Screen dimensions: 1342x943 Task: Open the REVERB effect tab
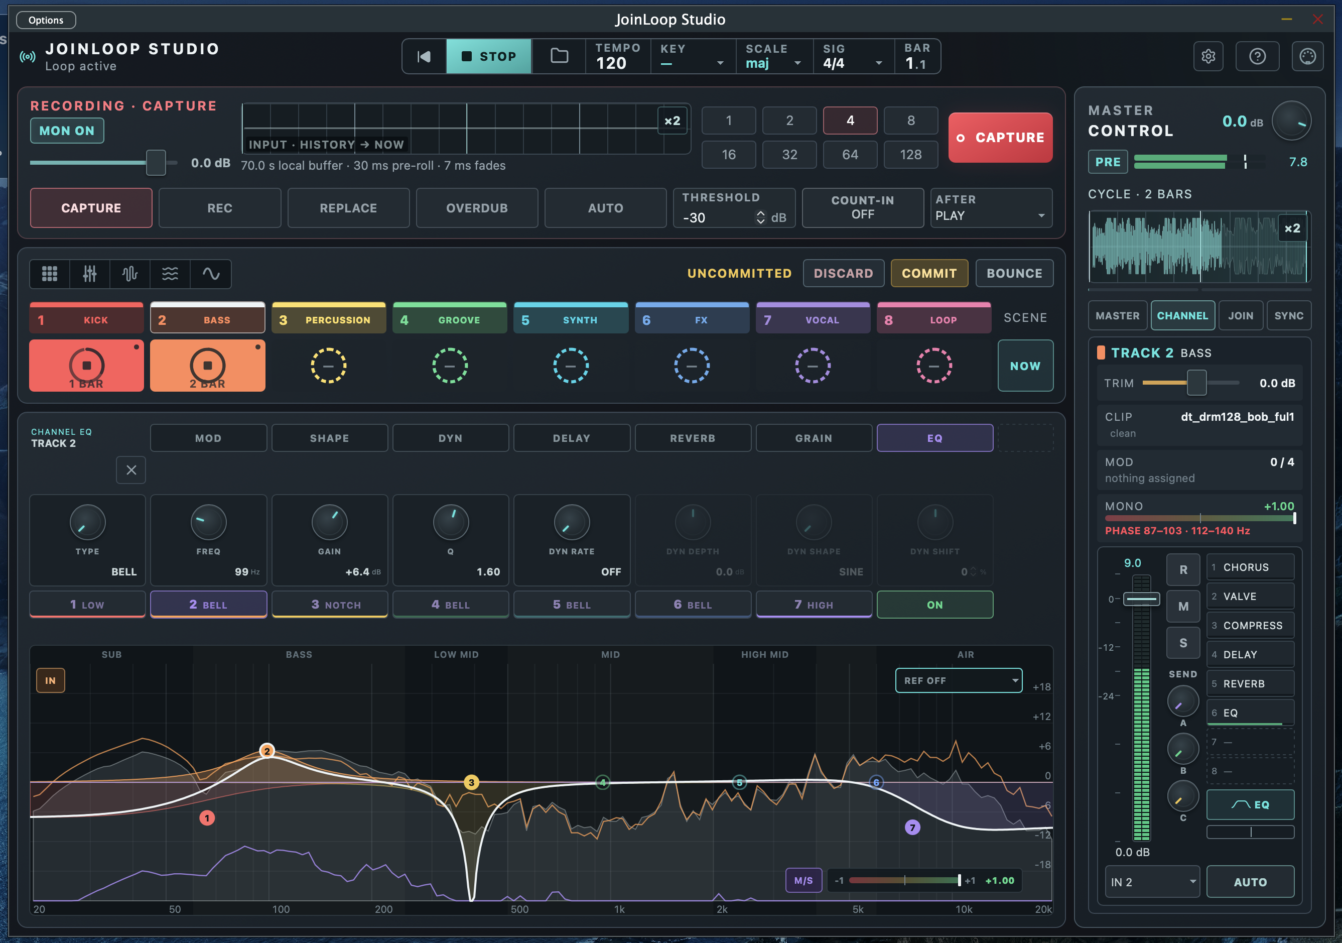click(693, 438)
